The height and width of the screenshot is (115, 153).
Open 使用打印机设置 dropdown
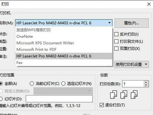click(132, 64)
